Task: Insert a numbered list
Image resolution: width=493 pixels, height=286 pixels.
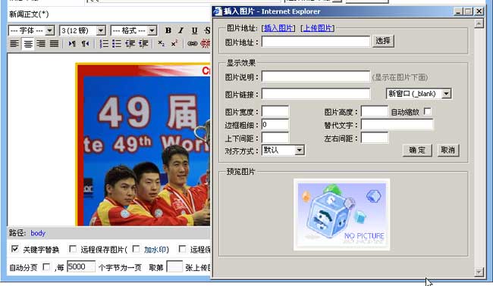Action: pyautogui.click(x=104, y=44)
